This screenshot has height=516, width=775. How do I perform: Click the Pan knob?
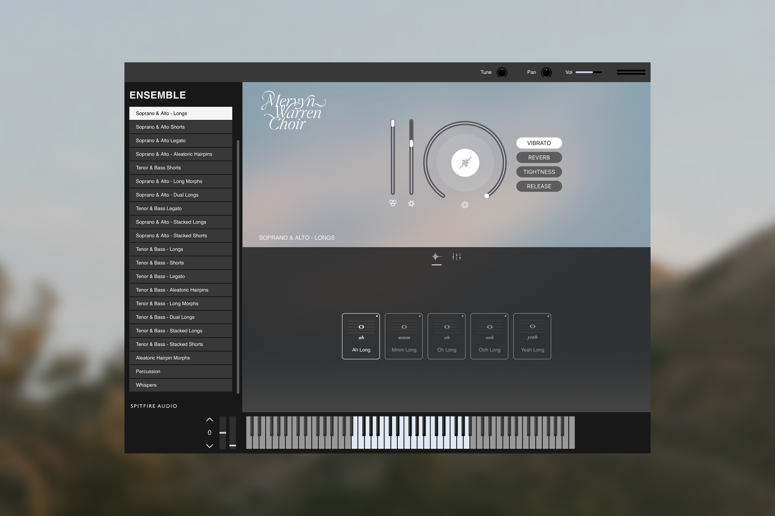pyautogui.click(x=546, y=72)
